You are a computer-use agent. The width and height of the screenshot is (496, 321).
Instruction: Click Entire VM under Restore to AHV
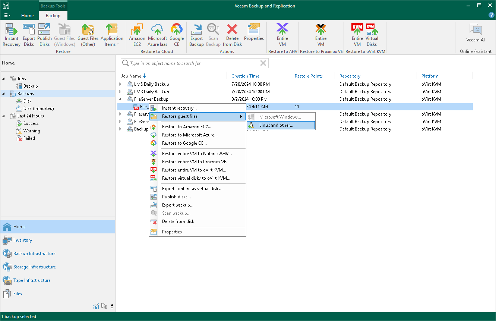[282, 35]
